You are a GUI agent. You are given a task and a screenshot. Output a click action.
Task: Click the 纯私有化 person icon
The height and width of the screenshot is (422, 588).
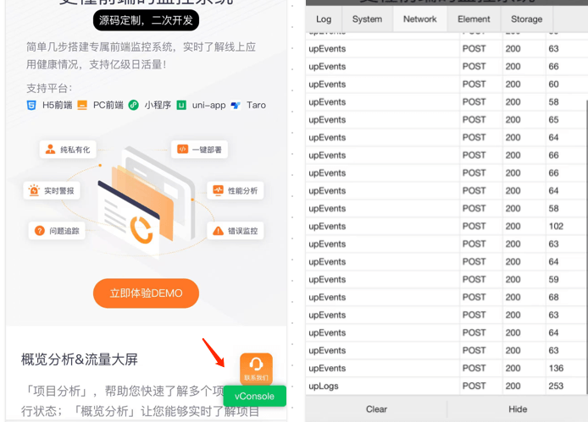pyautogui.click(x=50, y=150)
